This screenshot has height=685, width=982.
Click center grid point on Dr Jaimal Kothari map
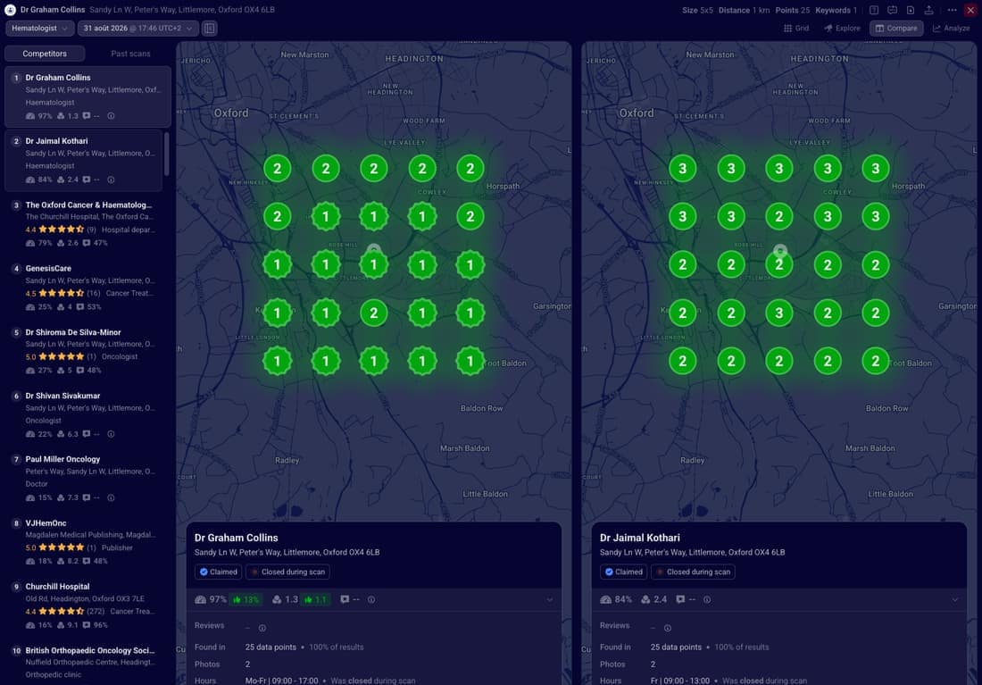coord(779,265)
